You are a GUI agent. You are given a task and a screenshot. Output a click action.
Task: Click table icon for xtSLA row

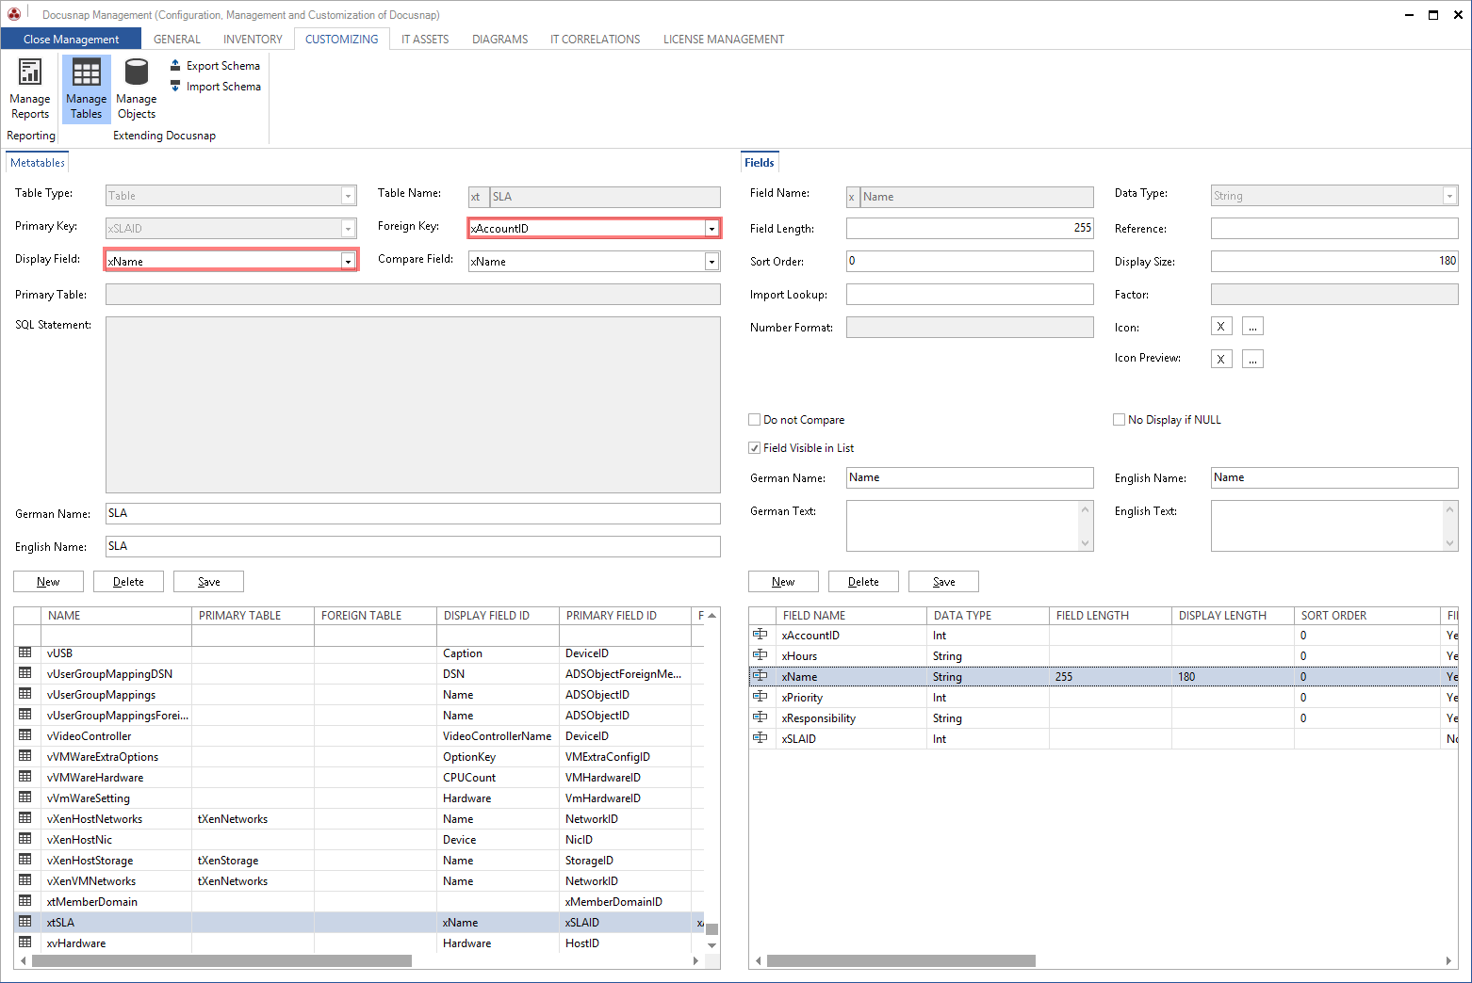(x=25, y=922)
